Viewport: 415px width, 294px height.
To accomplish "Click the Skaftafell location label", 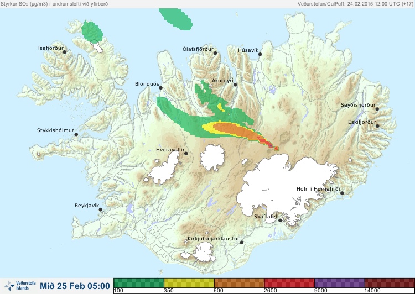I will pos(266,217).
